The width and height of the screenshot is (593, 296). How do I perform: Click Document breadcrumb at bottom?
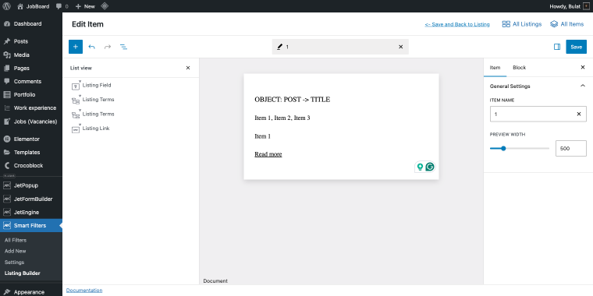click(215, 281)
